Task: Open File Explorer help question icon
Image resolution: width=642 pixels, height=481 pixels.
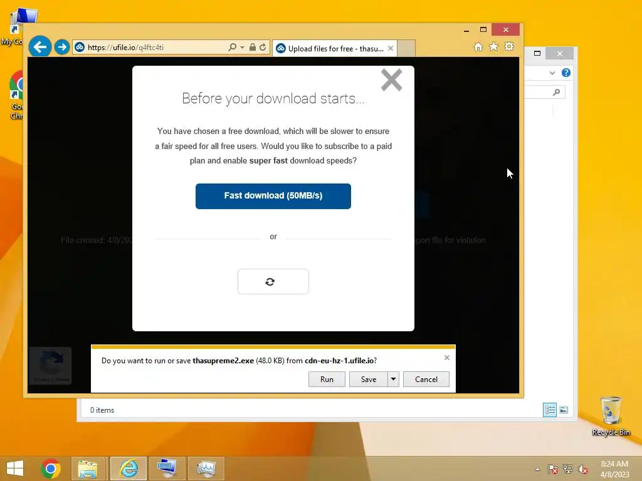Action: [x=566, y=73]
